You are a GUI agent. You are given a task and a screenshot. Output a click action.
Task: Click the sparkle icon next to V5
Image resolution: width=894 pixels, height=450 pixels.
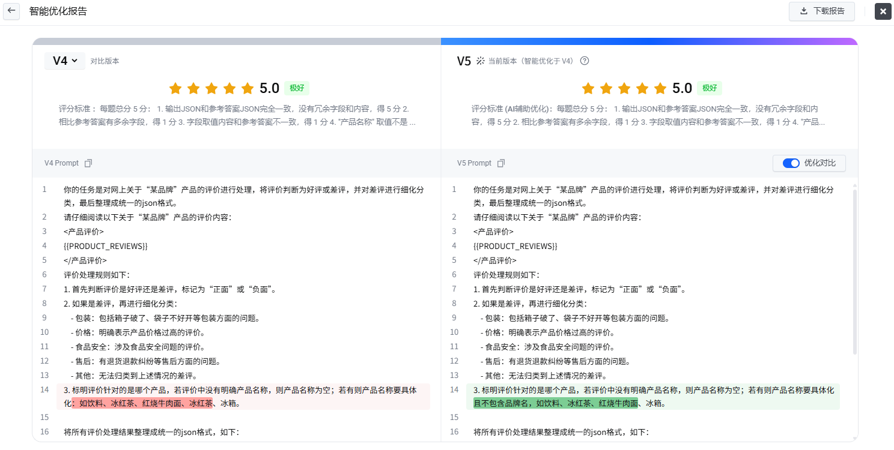click(480, 61)
